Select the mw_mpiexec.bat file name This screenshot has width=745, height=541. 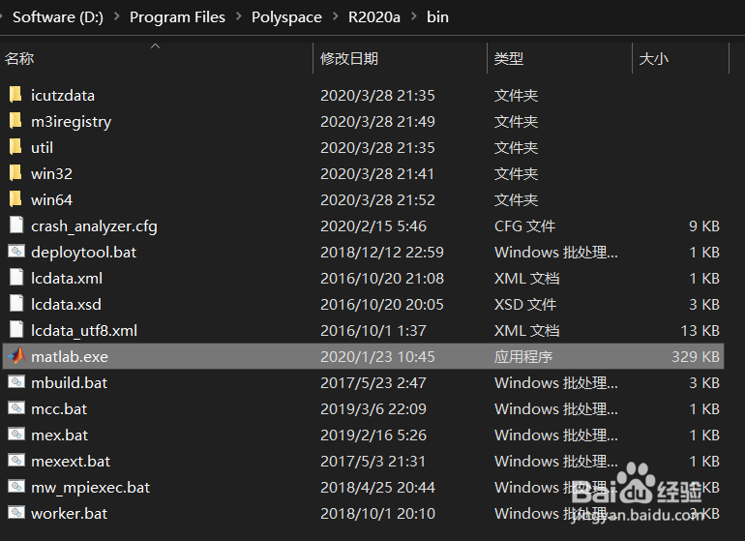coord(90,488)
